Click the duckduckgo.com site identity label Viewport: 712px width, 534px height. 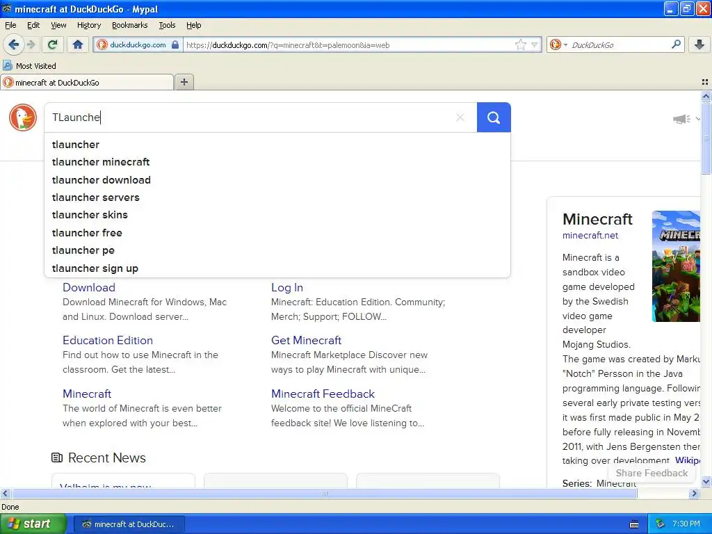tap(138, 44)
